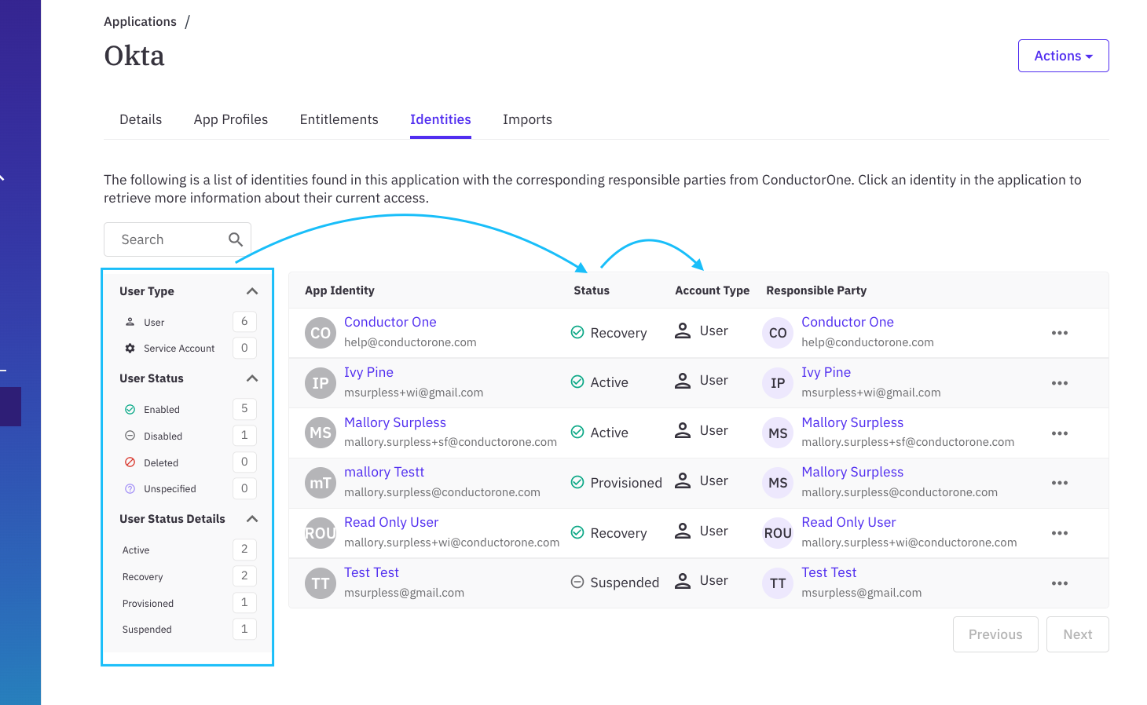1147x705 pixels.
Task: Open the Actions dropdown
Action: (1063, 56)
